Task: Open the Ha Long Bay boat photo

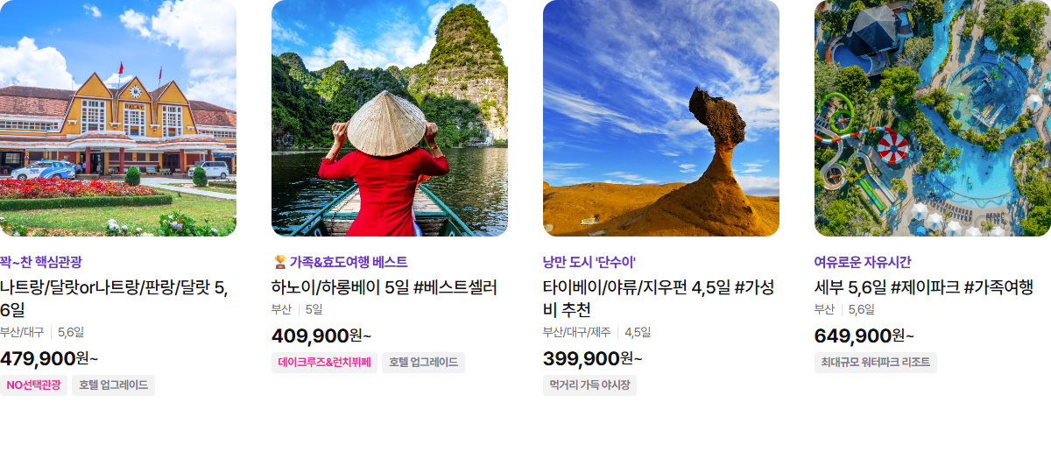Action: point(390,118)
